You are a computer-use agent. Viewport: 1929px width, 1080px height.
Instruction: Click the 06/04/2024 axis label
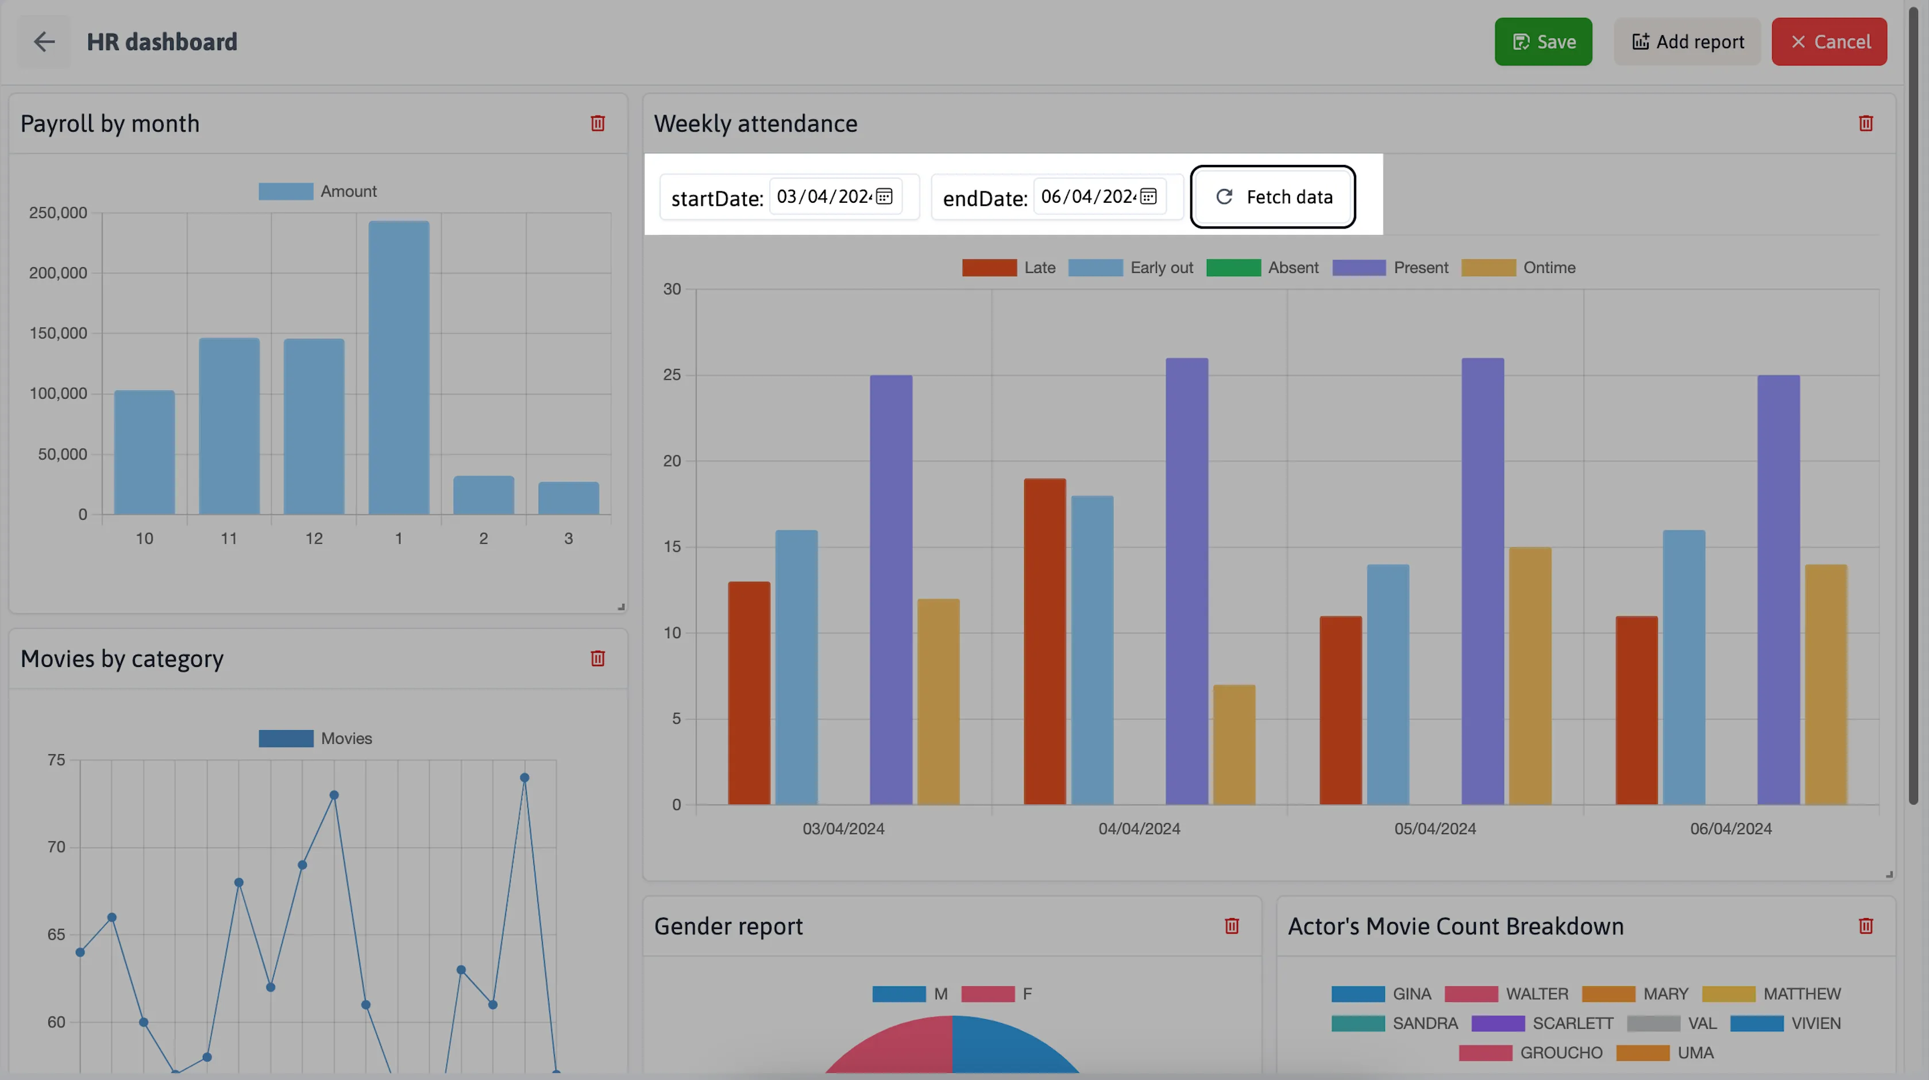[x=1731, y=829]
